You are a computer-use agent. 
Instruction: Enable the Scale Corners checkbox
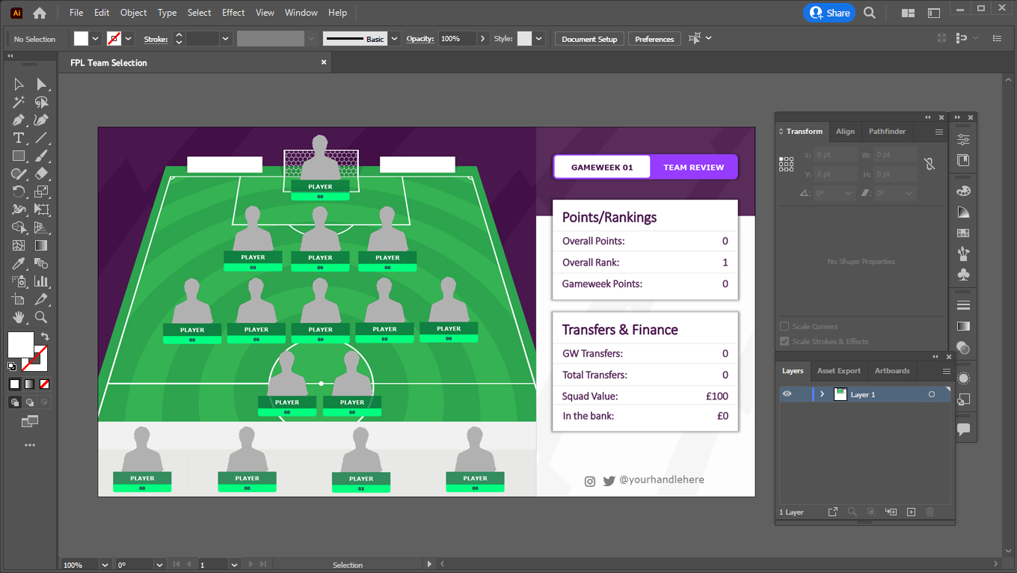[x=784, y=326]
